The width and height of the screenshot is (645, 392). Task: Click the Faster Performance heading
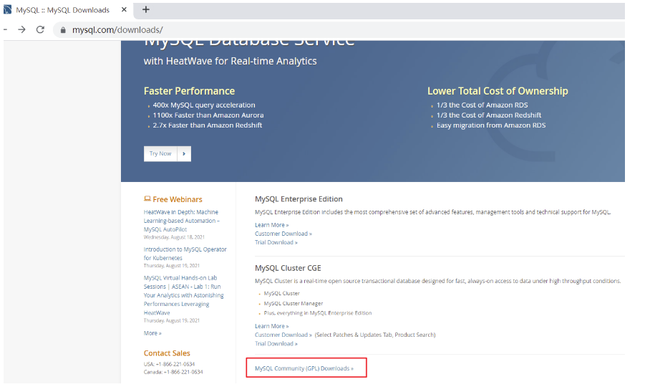coord(189,91)
